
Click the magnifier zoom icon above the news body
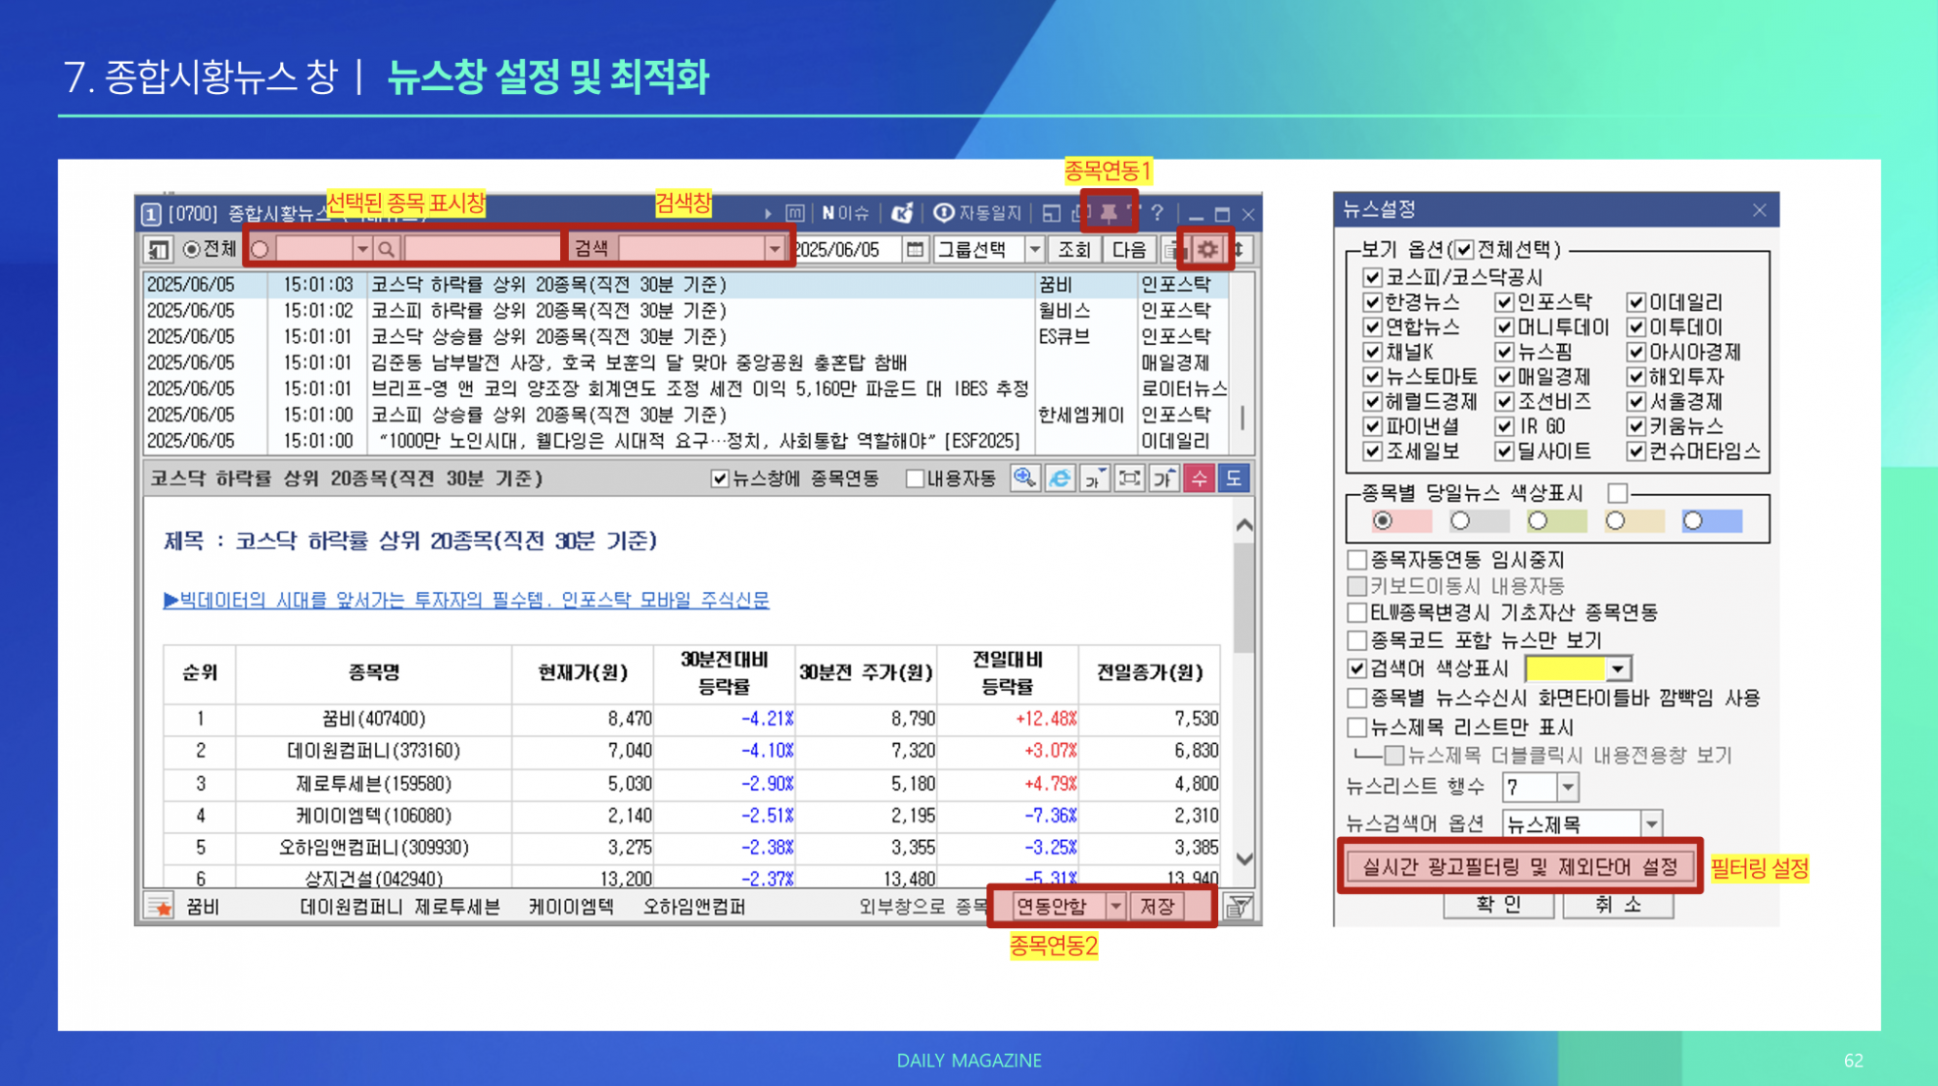point(1025,478)
